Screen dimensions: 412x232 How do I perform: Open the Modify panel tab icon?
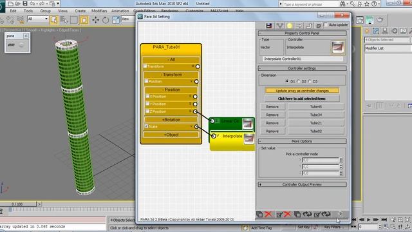click(x=376, y=31)
